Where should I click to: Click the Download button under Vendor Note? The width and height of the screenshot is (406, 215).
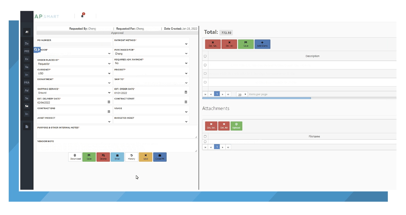coord(75,157)
